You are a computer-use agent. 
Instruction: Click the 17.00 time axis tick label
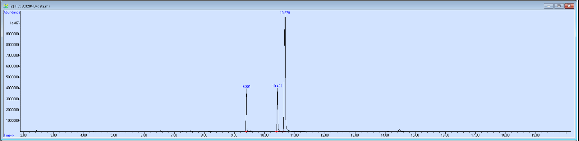(475, 136)
